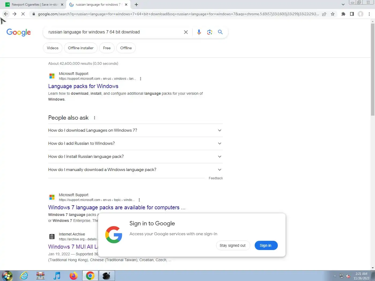Click the muted volume tray icon
The image size is (375, 281).
click(348, 276)
